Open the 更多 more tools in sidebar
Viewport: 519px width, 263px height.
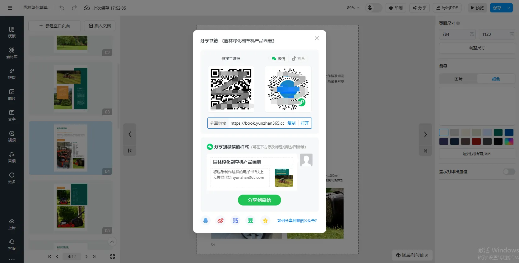[x=12, y=178]
